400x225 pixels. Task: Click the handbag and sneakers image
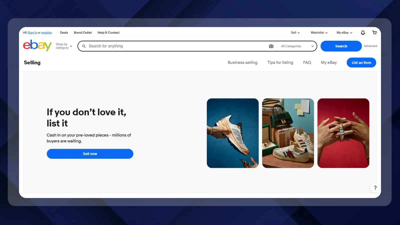pos(288,133)
